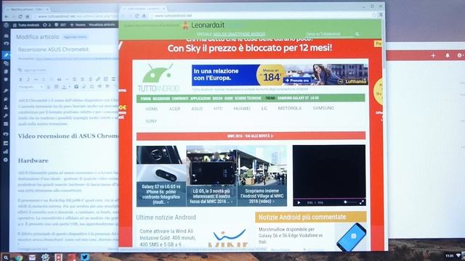The image size is (465, 261).
Task: Click the article title field Recensione ASUS Chromebit
Action: pyautogui.click(x=68, y=49)
